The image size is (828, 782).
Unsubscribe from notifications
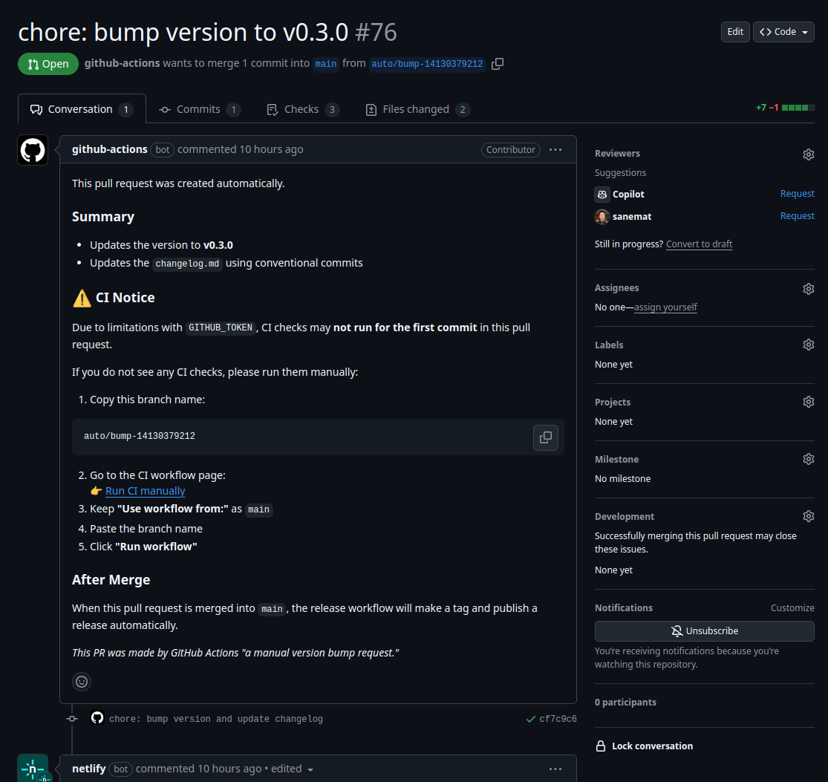pos(704,631)
